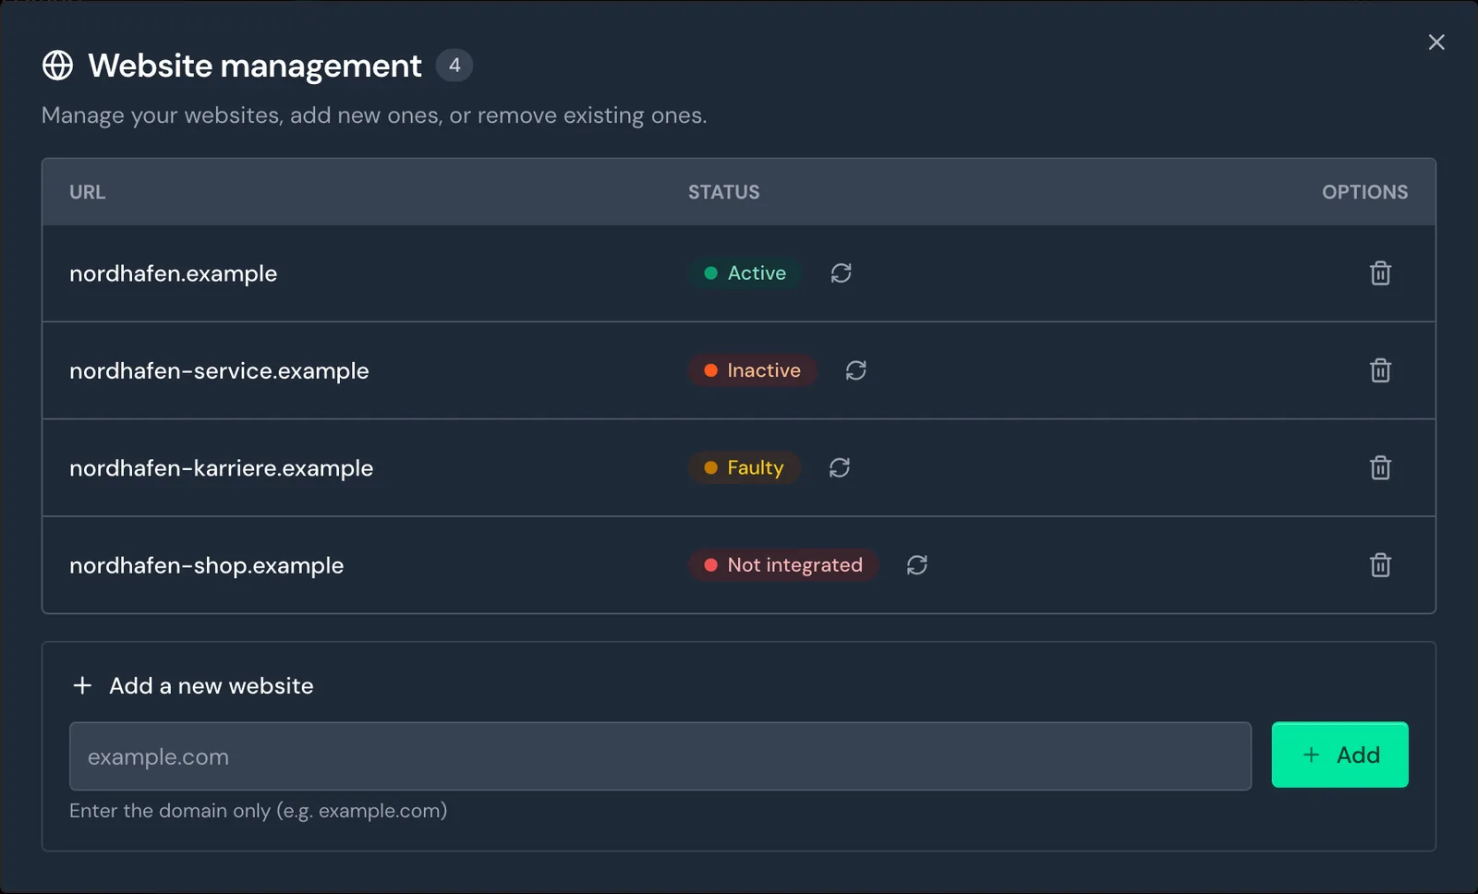Delete nordhafen.example with trash icon
Screen dimensions: 1478x894
point(1380,273)
